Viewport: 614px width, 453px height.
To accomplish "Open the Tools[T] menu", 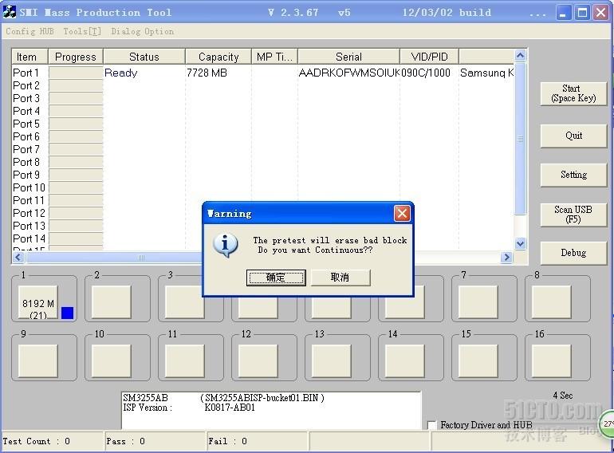I will (82, 31).
